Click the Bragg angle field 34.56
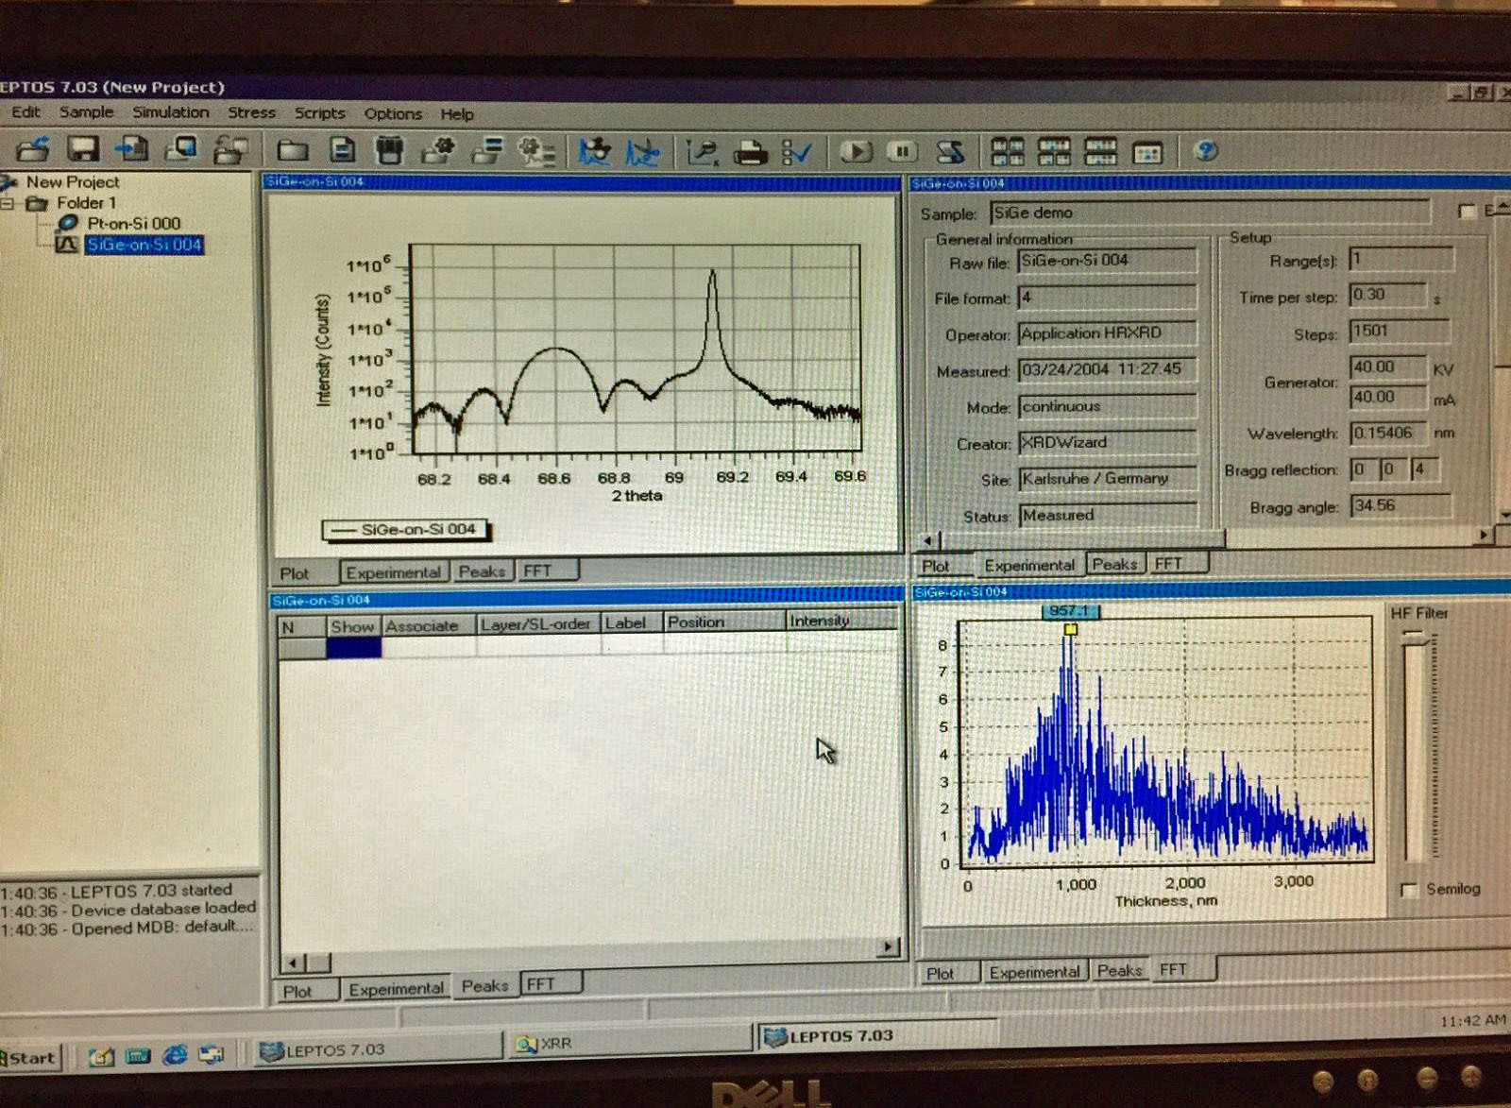The width and height of the screenshot is (1511, 1108). 1400,505
